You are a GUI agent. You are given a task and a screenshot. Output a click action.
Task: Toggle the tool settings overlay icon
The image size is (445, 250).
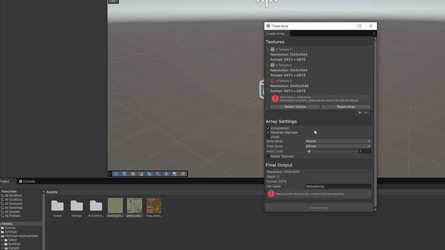125,174
